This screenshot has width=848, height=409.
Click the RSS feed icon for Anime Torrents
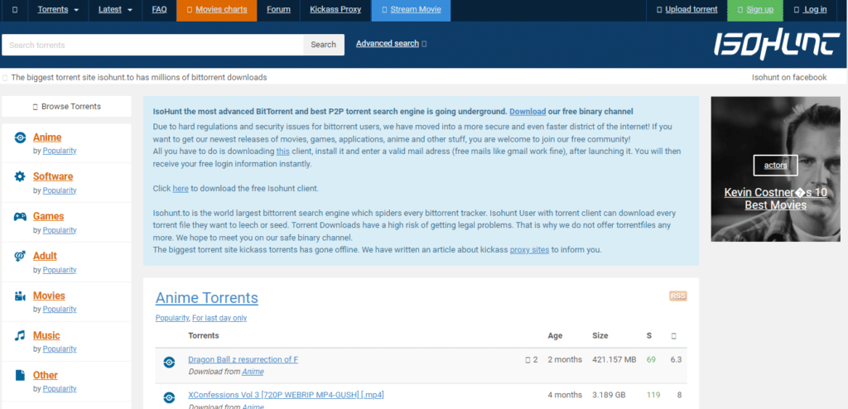(x=677, y=296)
